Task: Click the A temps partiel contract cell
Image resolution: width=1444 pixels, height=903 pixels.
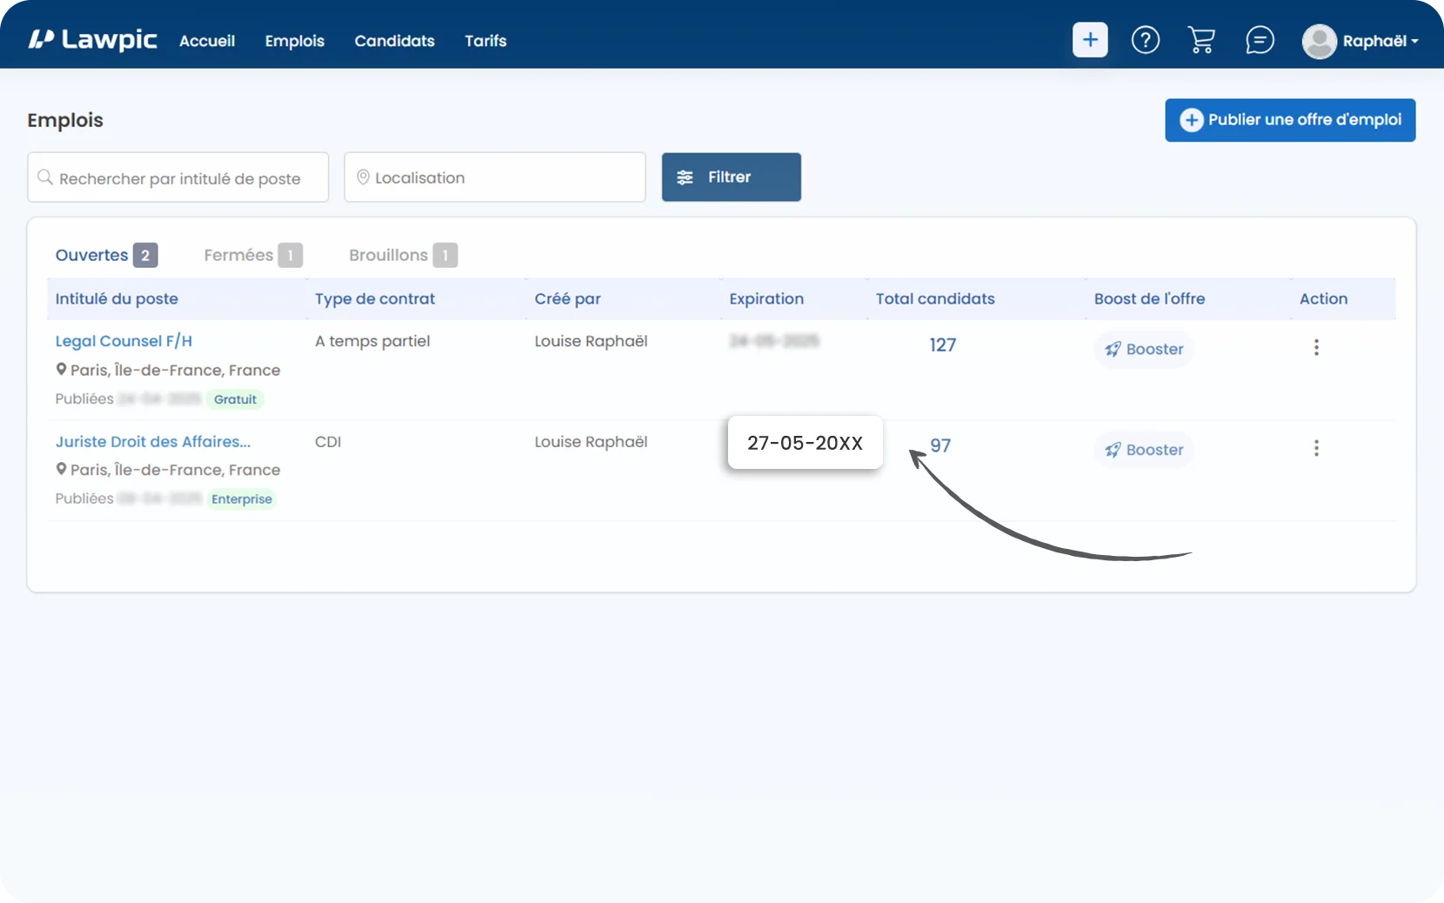Action: [x=372, y=341]
